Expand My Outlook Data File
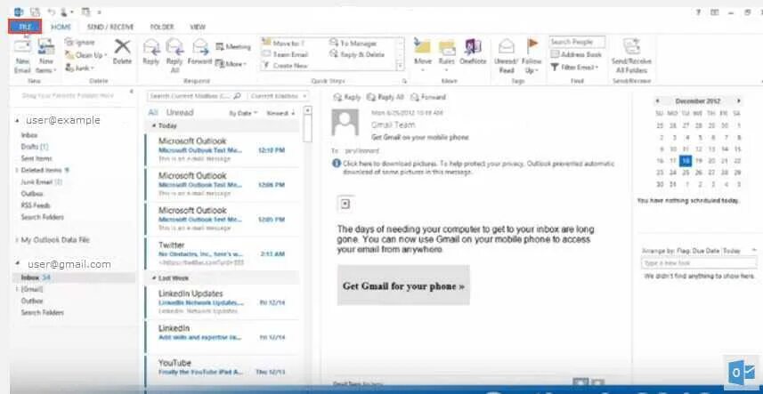 (x=18, y=240)
